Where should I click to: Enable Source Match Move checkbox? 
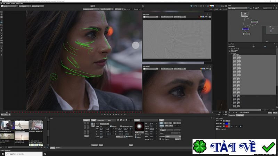[120, 126]
